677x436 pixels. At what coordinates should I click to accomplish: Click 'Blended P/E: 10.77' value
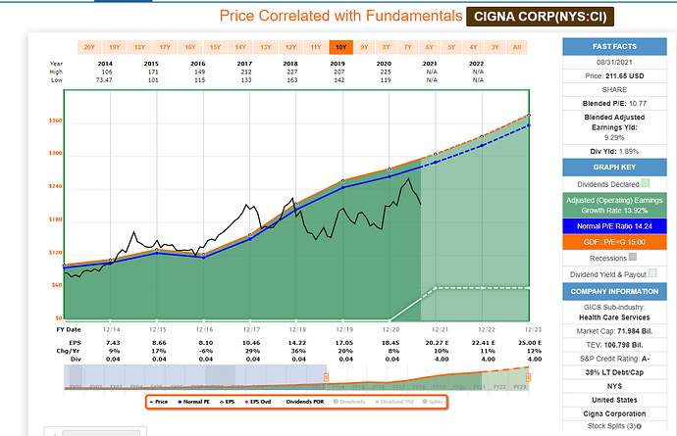(614, 104)
